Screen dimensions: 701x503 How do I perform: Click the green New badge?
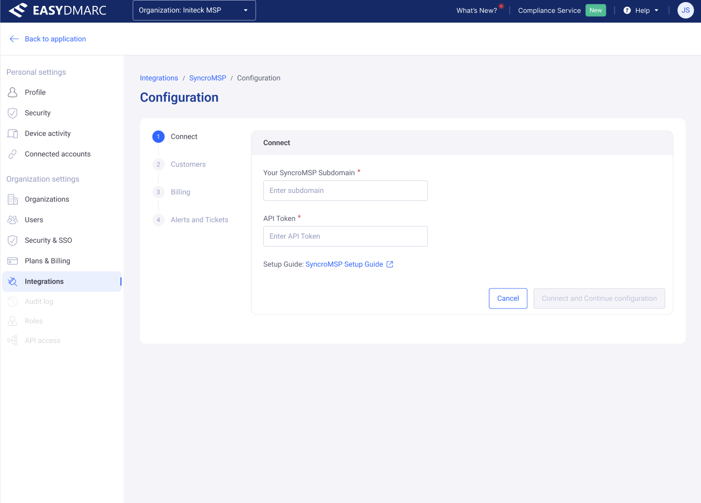tap(596, 10)
